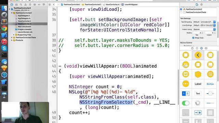
Task: Open Main.storyboard in navigator
Action: coord(24,27)
